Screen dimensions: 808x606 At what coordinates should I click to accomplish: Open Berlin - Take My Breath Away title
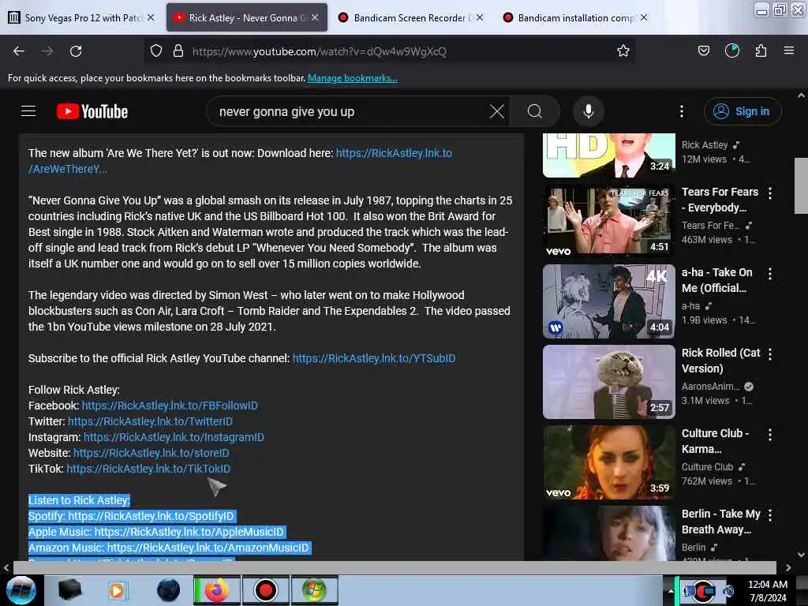pos(720,522)
